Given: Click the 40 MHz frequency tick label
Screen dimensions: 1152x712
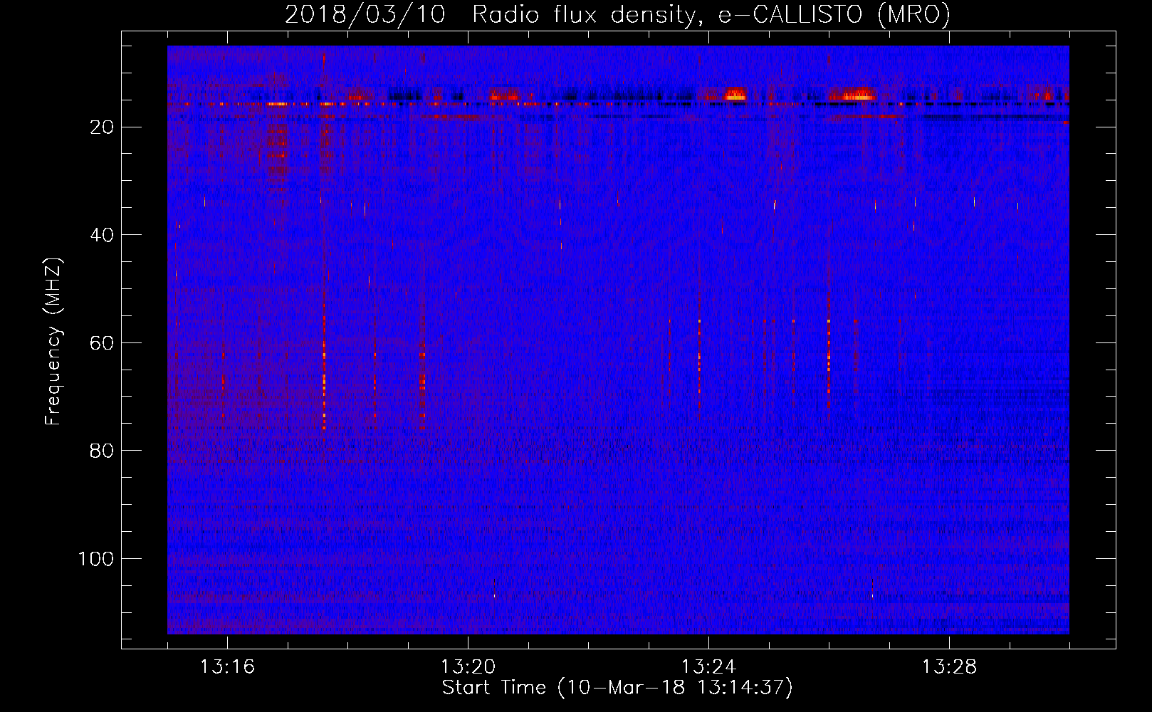Looking at the screenshot, I should [102, 235].
